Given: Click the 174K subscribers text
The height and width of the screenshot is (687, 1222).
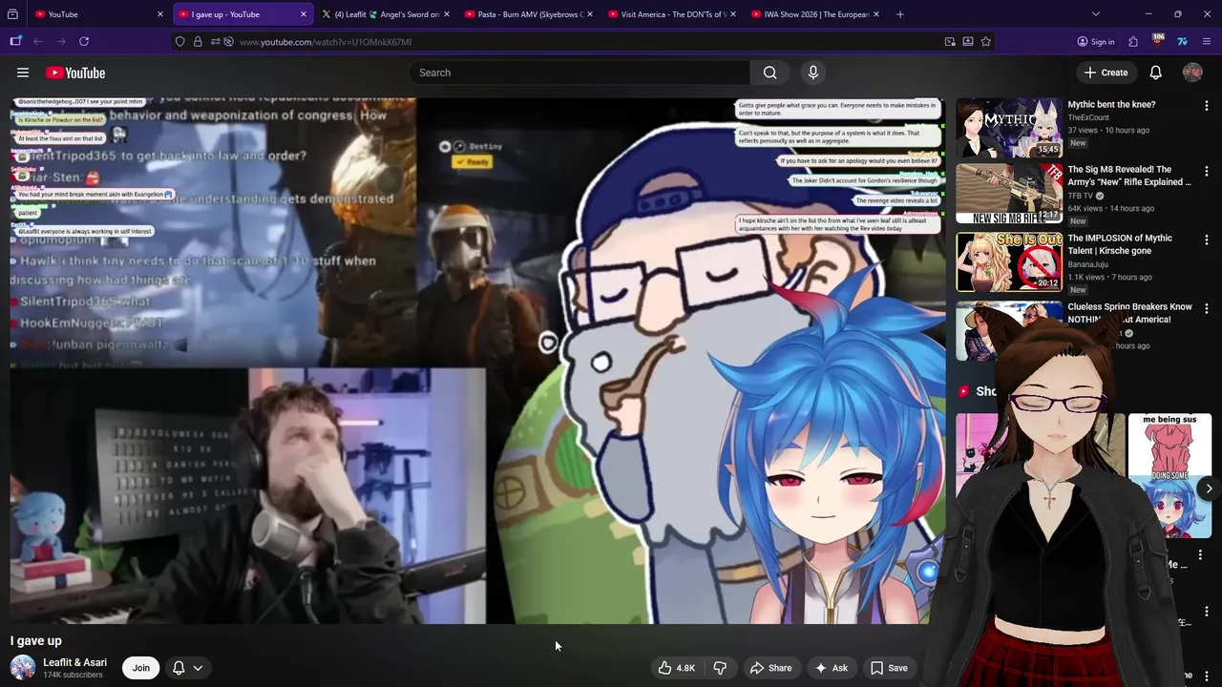Looking at the screenshot, I should click(73, 676).
